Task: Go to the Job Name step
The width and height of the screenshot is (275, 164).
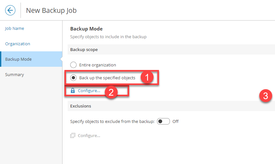Action: 14,29
